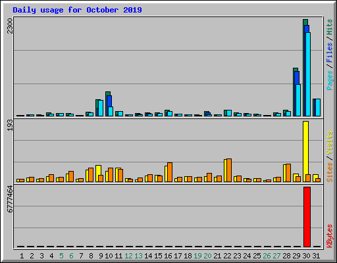Click day label 29 on the x-axis

296,256
